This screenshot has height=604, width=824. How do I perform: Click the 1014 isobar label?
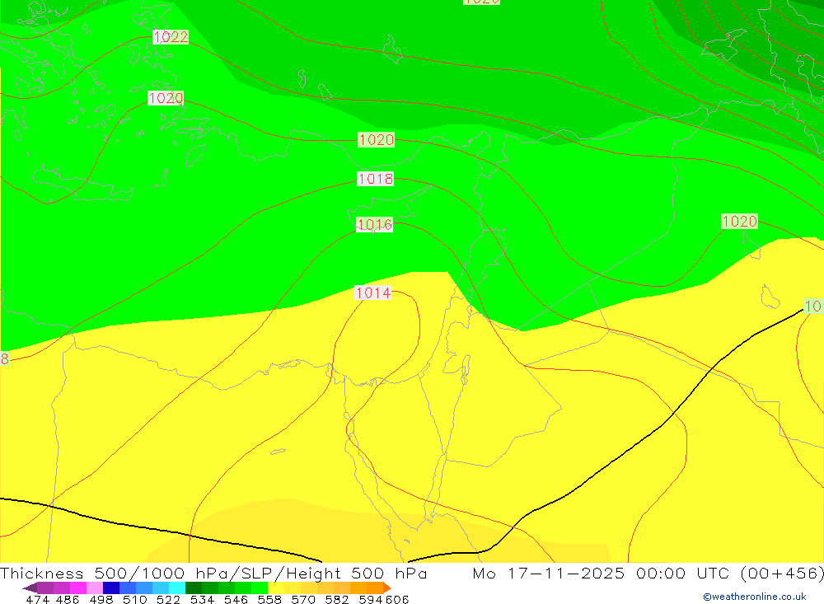click(373, 293)
